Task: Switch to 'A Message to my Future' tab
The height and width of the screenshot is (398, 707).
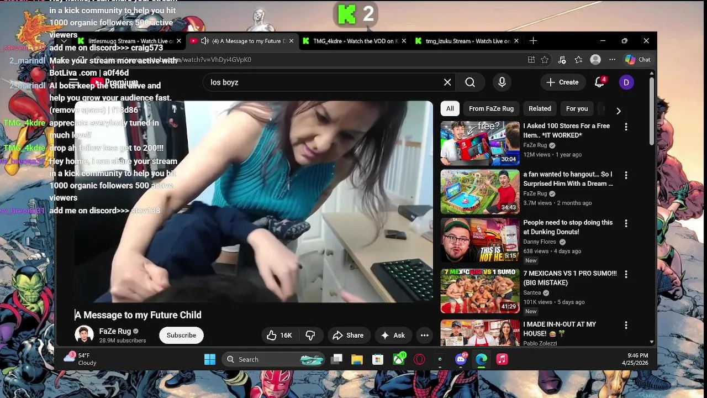Action: coord(243,41)
